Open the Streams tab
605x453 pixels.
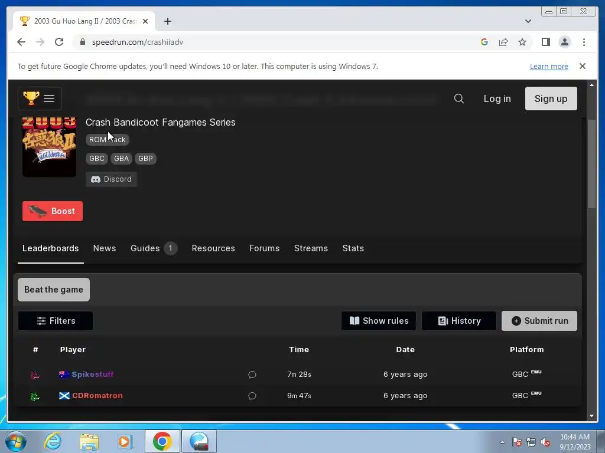[311, 248]
